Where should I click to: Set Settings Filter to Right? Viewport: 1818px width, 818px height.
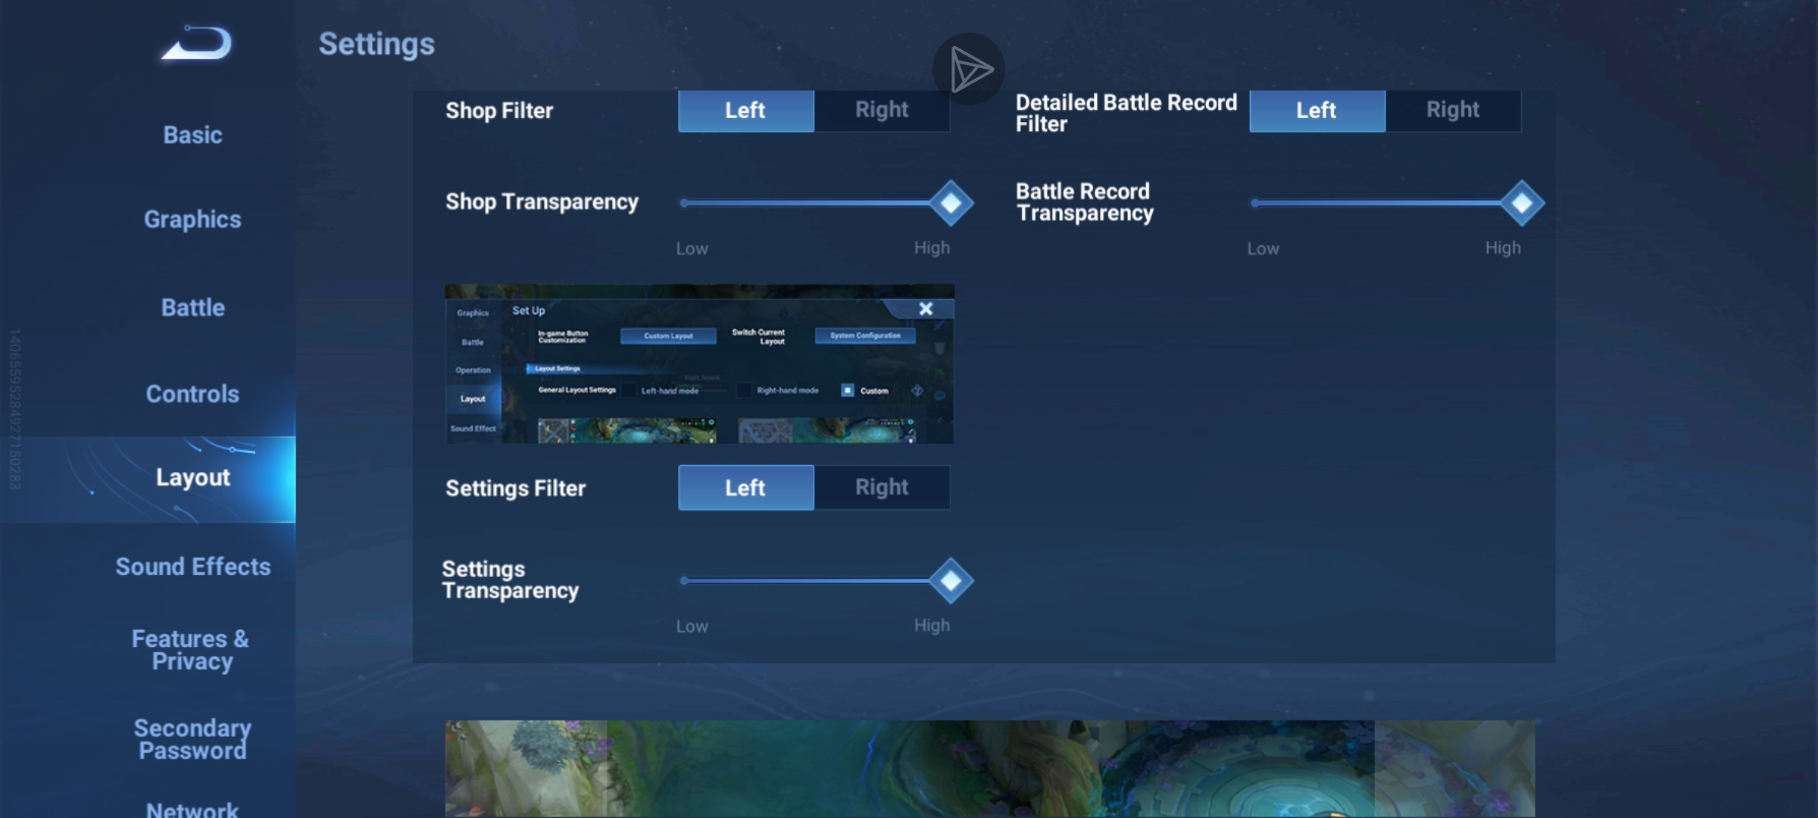(882, 488)
